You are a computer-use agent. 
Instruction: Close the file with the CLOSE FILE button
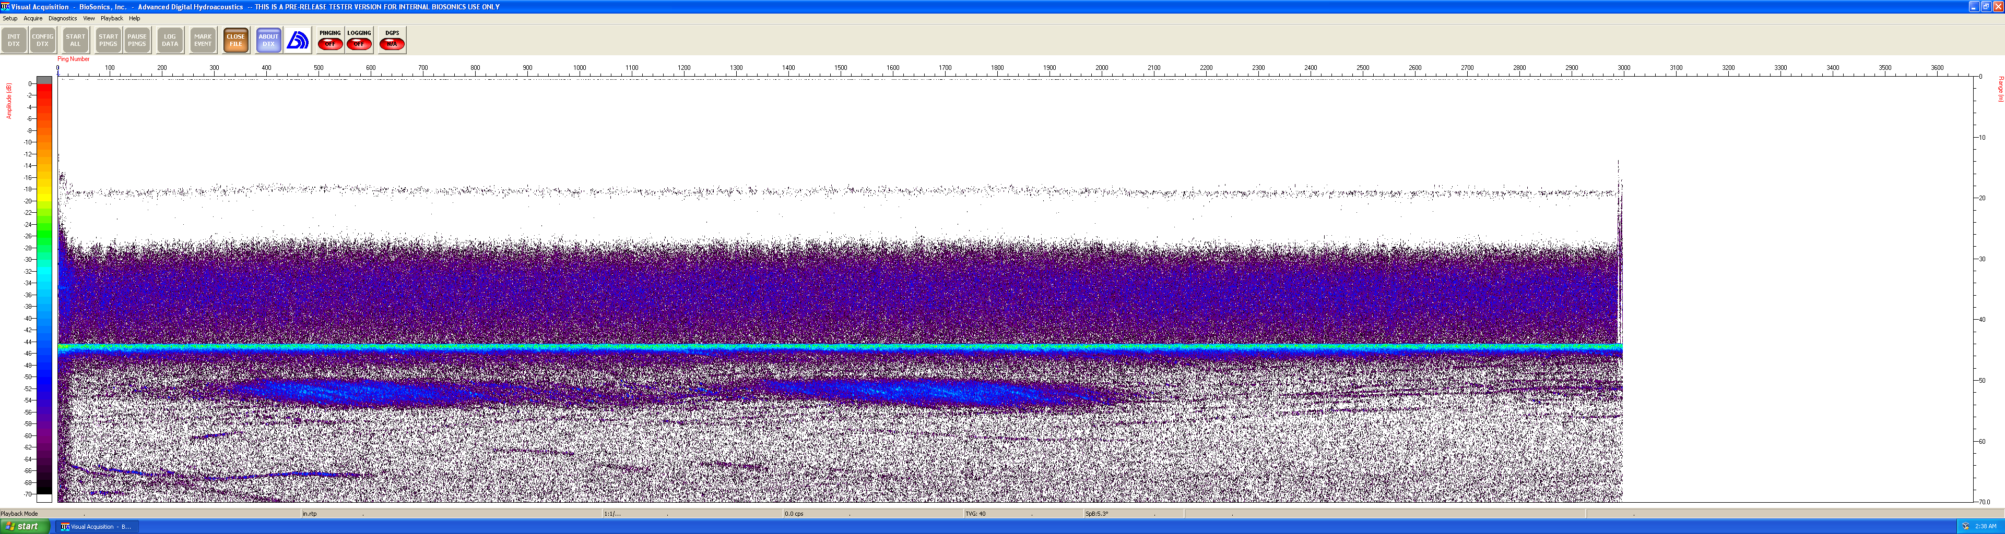[236, 41]
